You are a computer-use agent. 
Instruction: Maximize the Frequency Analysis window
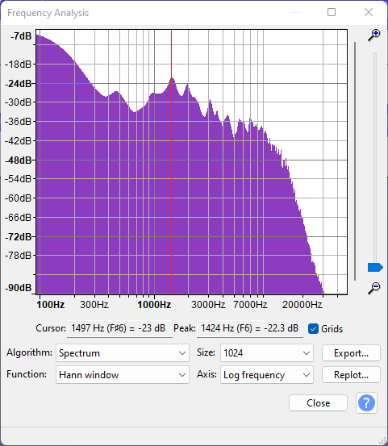pos(332,12)
